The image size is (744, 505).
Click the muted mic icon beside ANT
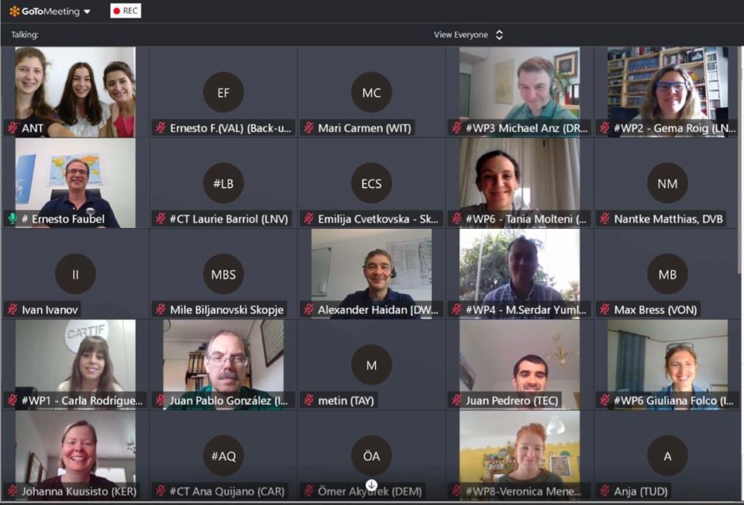[13, 128]
